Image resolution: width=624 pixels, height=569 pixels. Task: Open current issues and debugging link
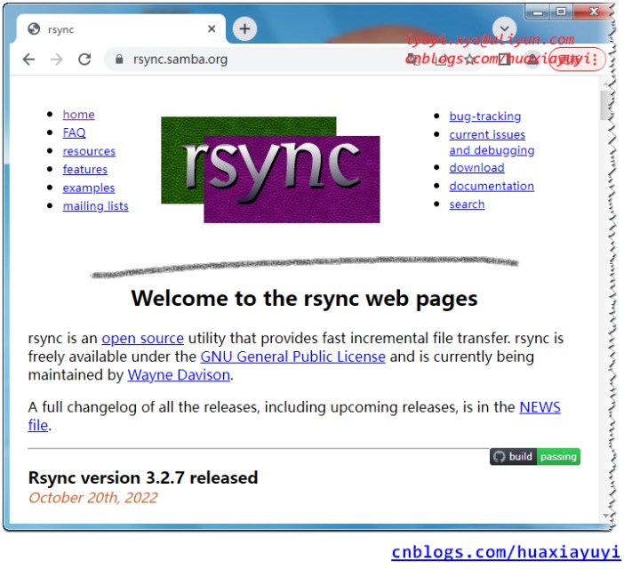(x=492, y=142)
